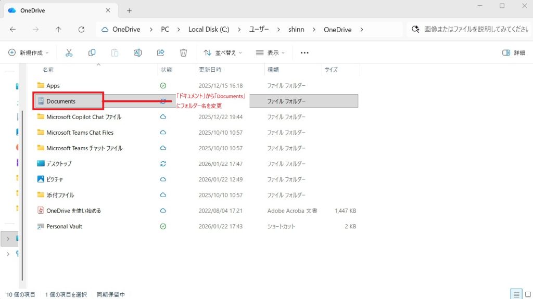Click the Delete trash can icon
The height and width of the screenshot is (299, 533).
183,53
